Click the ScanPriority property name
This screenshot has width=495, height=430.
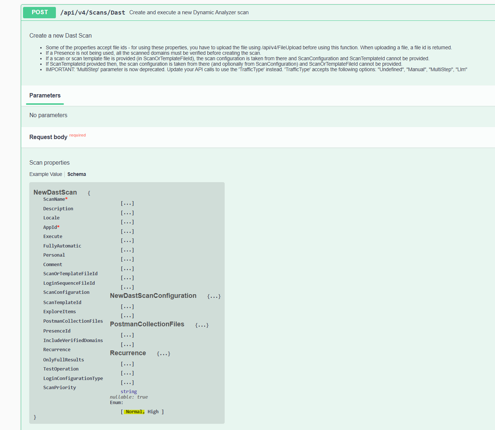click(60, 388)
